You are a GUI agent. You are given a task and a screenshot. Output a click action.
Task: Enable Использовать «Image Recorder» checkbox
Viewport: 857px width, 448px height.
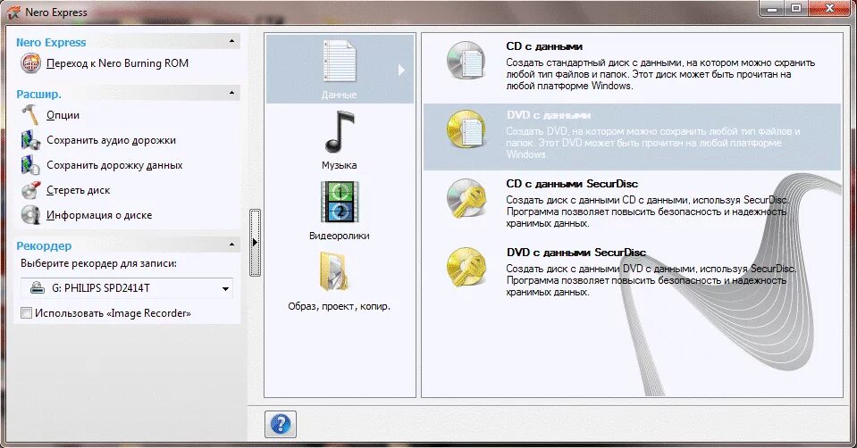(26, 313)
